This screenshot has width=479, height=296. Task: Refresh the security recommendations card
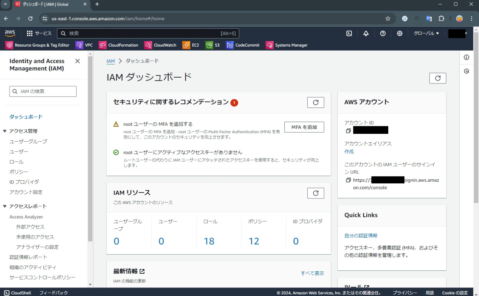[x=315, y=102]
